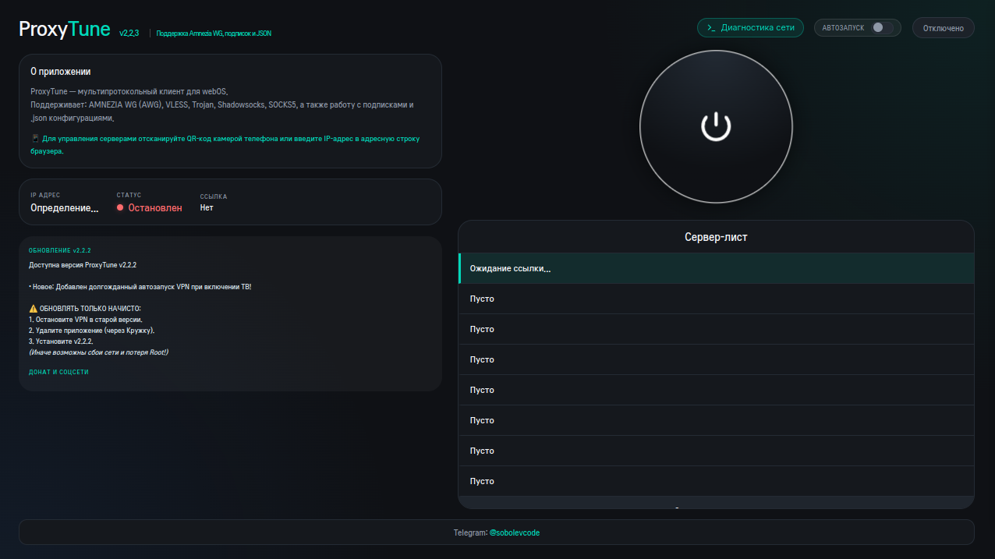Click the 'Удалите приложение (через Кружку)' step

pyautogui.click(x=92, y=331)
